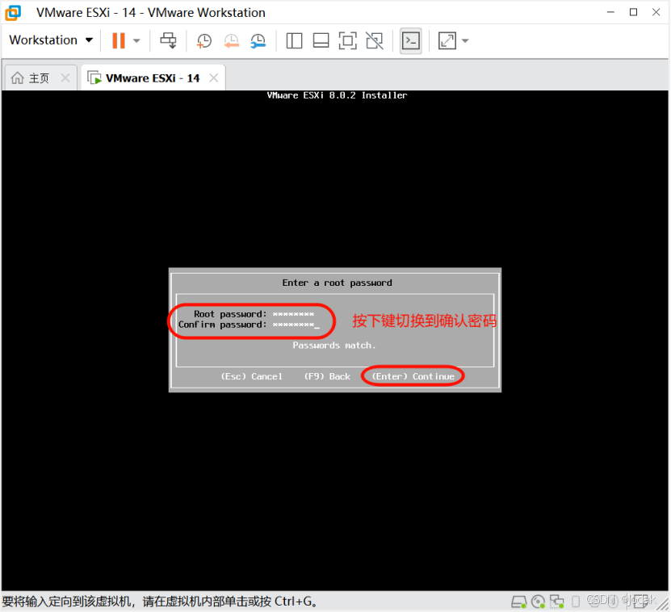This screenshot has width=671, height=612.
Task: Pause the virtual machine
Action: pos(119,40)
